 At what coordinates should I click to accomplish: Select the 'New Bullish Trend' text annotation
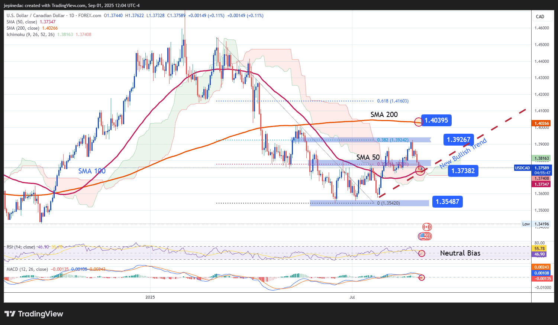tap(463, 153)
